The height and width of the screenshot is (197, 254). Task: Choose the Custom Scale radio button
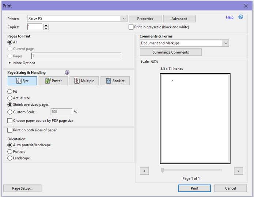pyautogui.click(x=10, y=112)
